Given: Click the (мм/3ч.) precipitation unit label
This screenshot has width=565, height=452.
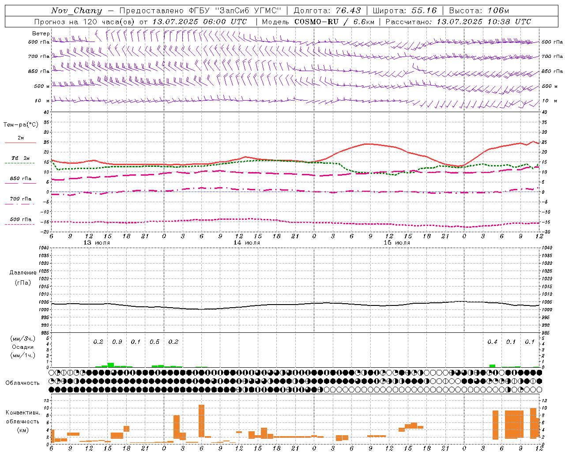Looking at the screenshot, I should 23,339.
